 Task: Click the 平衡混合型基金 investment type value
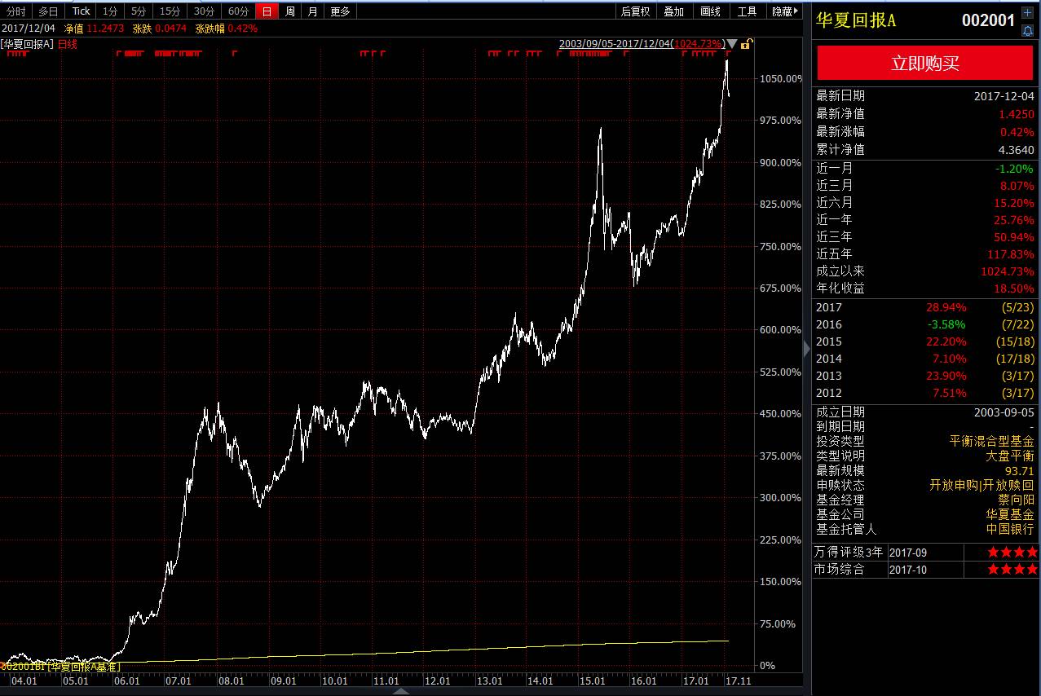point(991,441)
